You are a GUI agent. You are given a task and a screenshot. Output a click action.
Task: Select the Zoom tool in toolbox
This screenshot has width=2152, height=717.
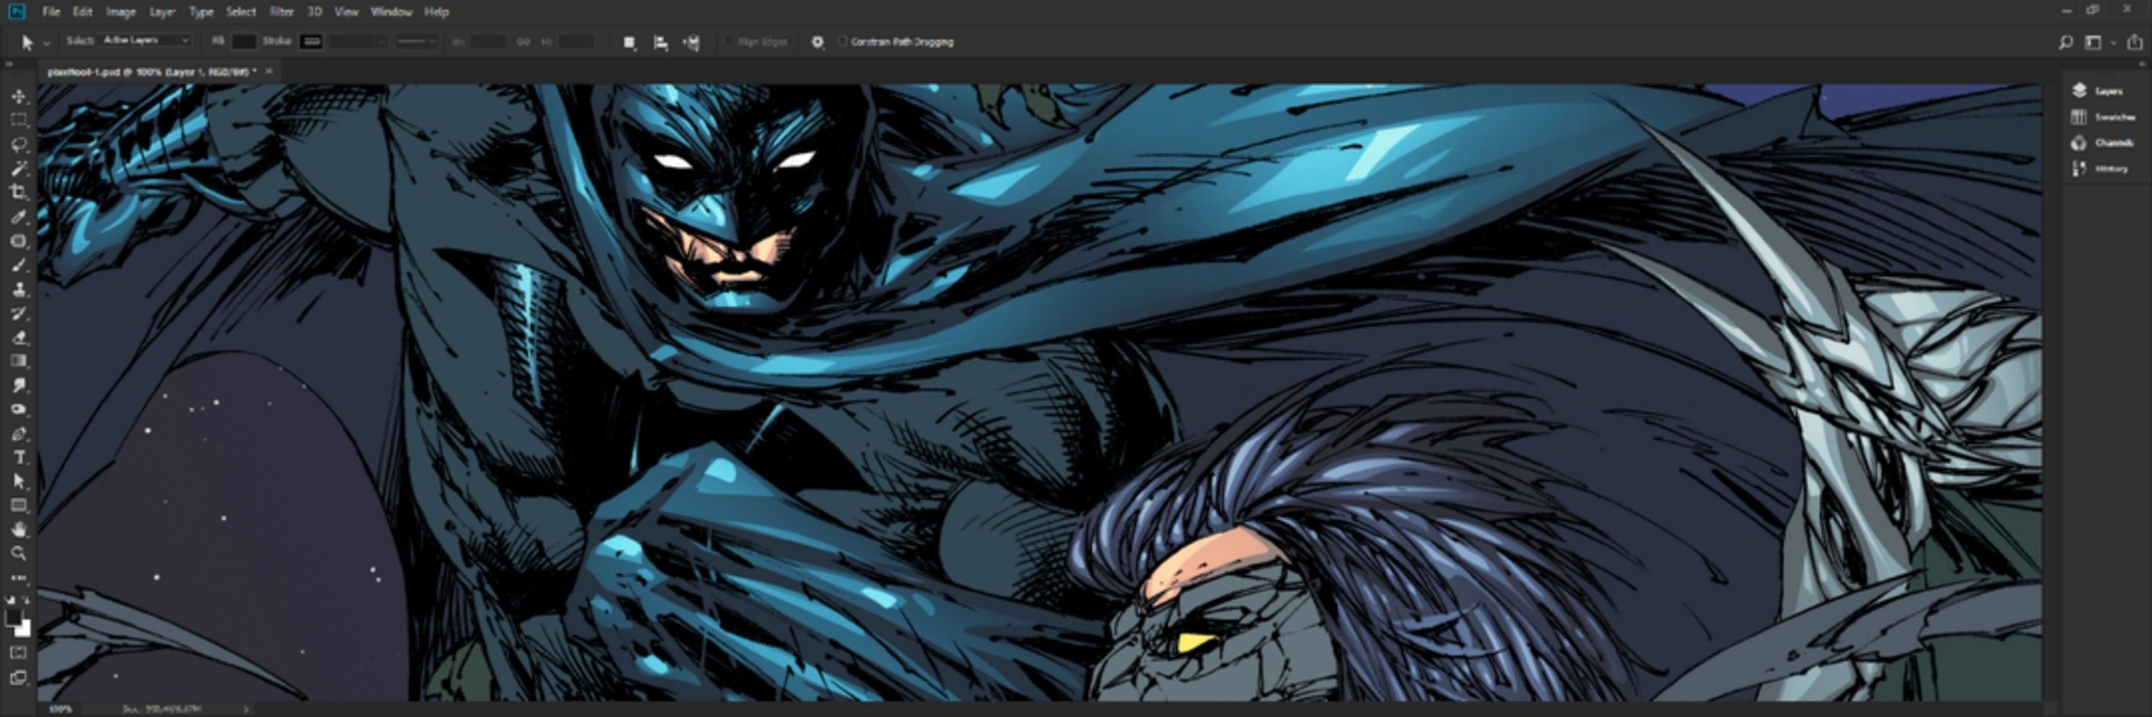[x=19, y=554]
